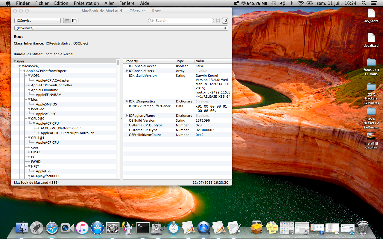Open the Présentation menu
This screenshot has width=383, height=239.
(86, 3)
